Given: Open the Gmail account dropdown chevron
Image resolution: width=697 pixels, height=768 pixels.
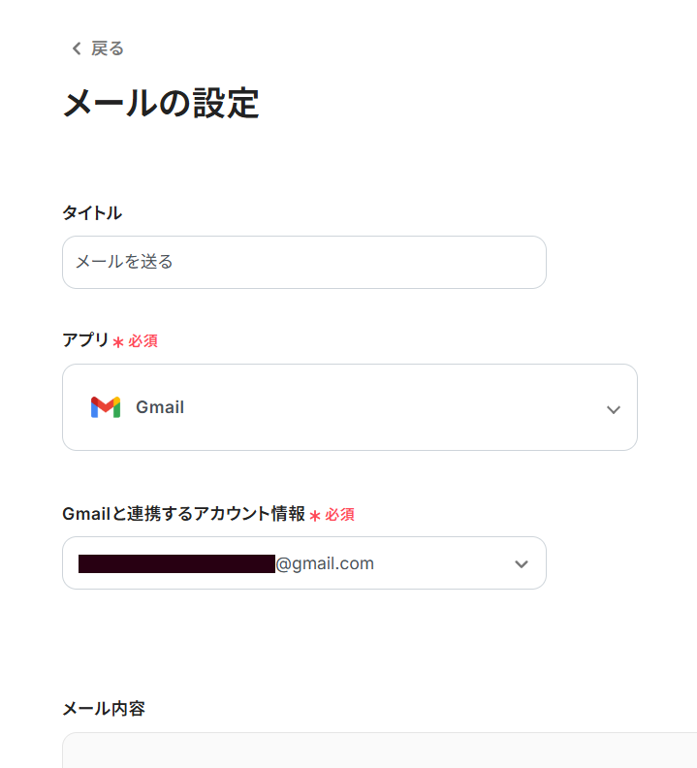Looking at the screenshot, I should (522, 564).
